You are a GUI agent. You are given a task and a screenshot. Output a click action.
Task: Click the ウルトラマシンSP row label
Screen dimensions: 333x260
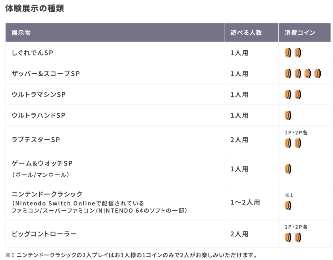(x=39, y=94)
